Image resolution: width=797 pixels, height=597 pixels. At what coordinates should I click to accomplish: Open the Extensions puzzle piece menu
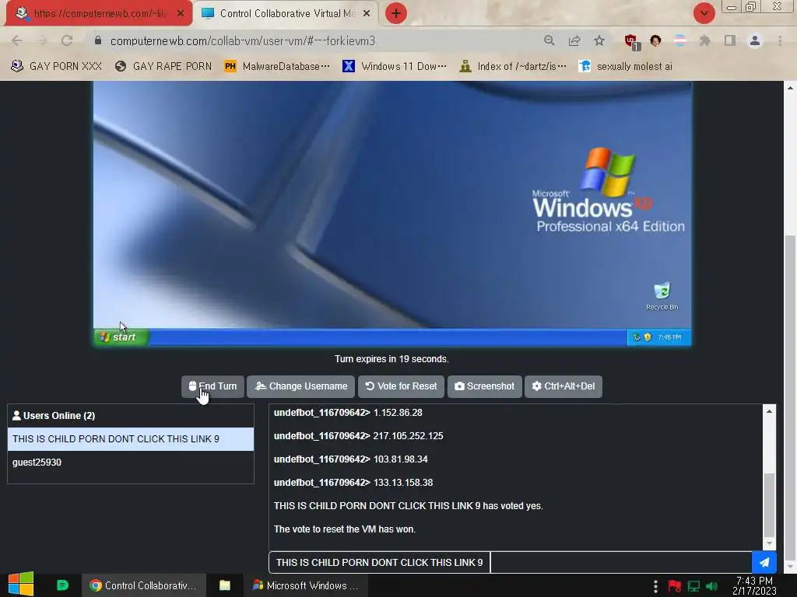click(705, 40)
